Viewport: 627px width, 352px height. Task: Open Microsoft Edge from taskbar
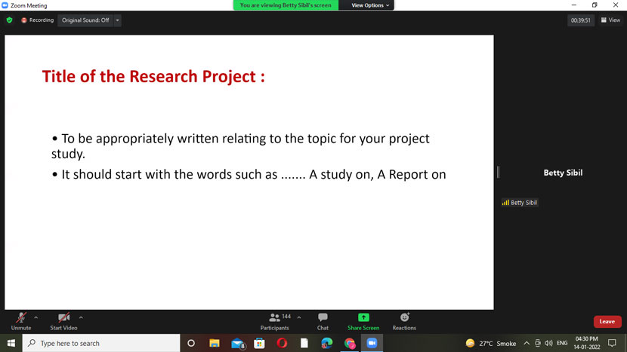[x=326, y=343]
